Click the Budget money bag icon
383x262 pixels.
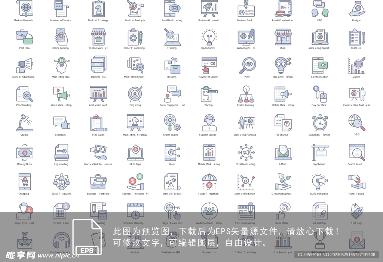coord(356,8)
